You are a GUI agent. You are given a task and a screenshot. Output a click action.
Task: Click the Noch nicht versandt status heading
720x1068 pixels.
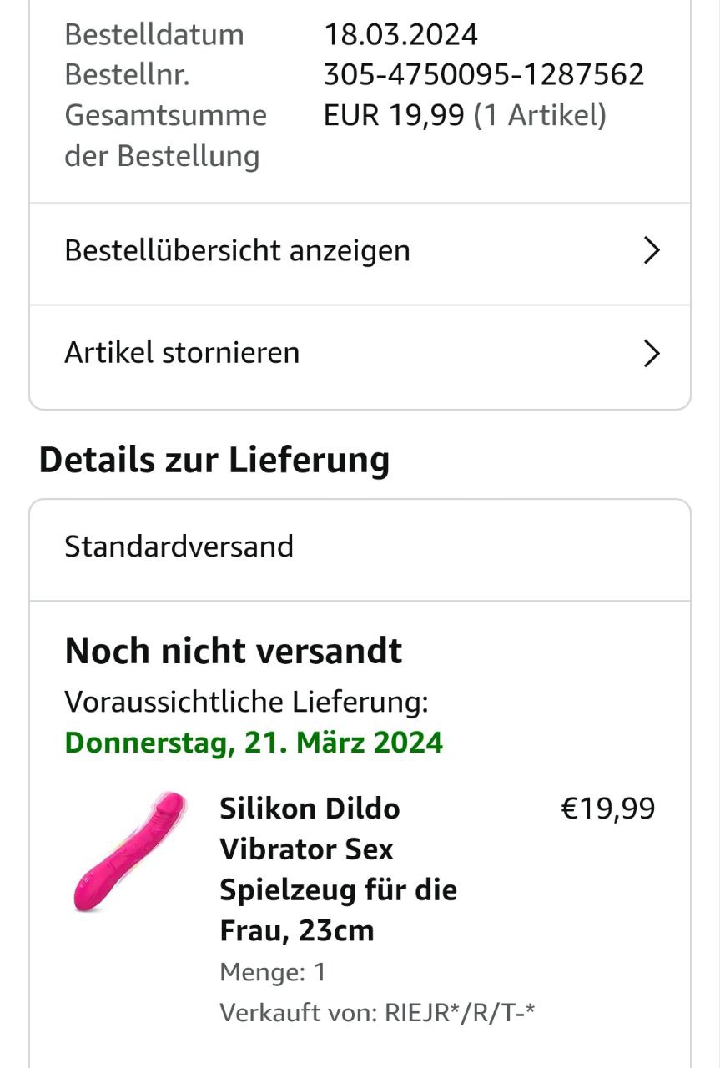tap(234, 652)
